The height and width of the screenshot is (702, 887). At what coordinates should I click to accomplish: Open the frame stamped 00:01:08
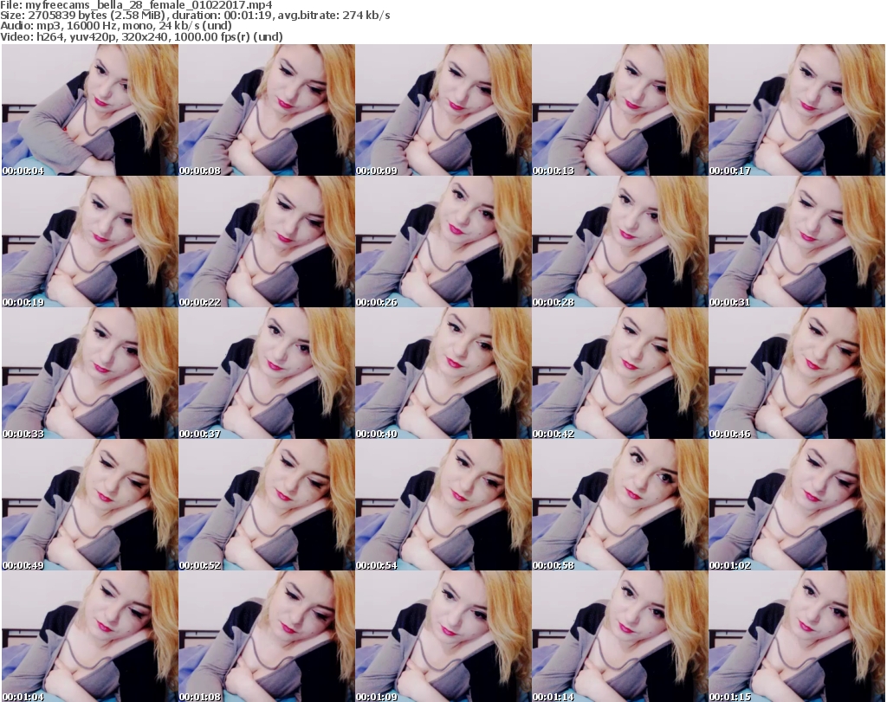pyautogui.click(x=267, y=636)
